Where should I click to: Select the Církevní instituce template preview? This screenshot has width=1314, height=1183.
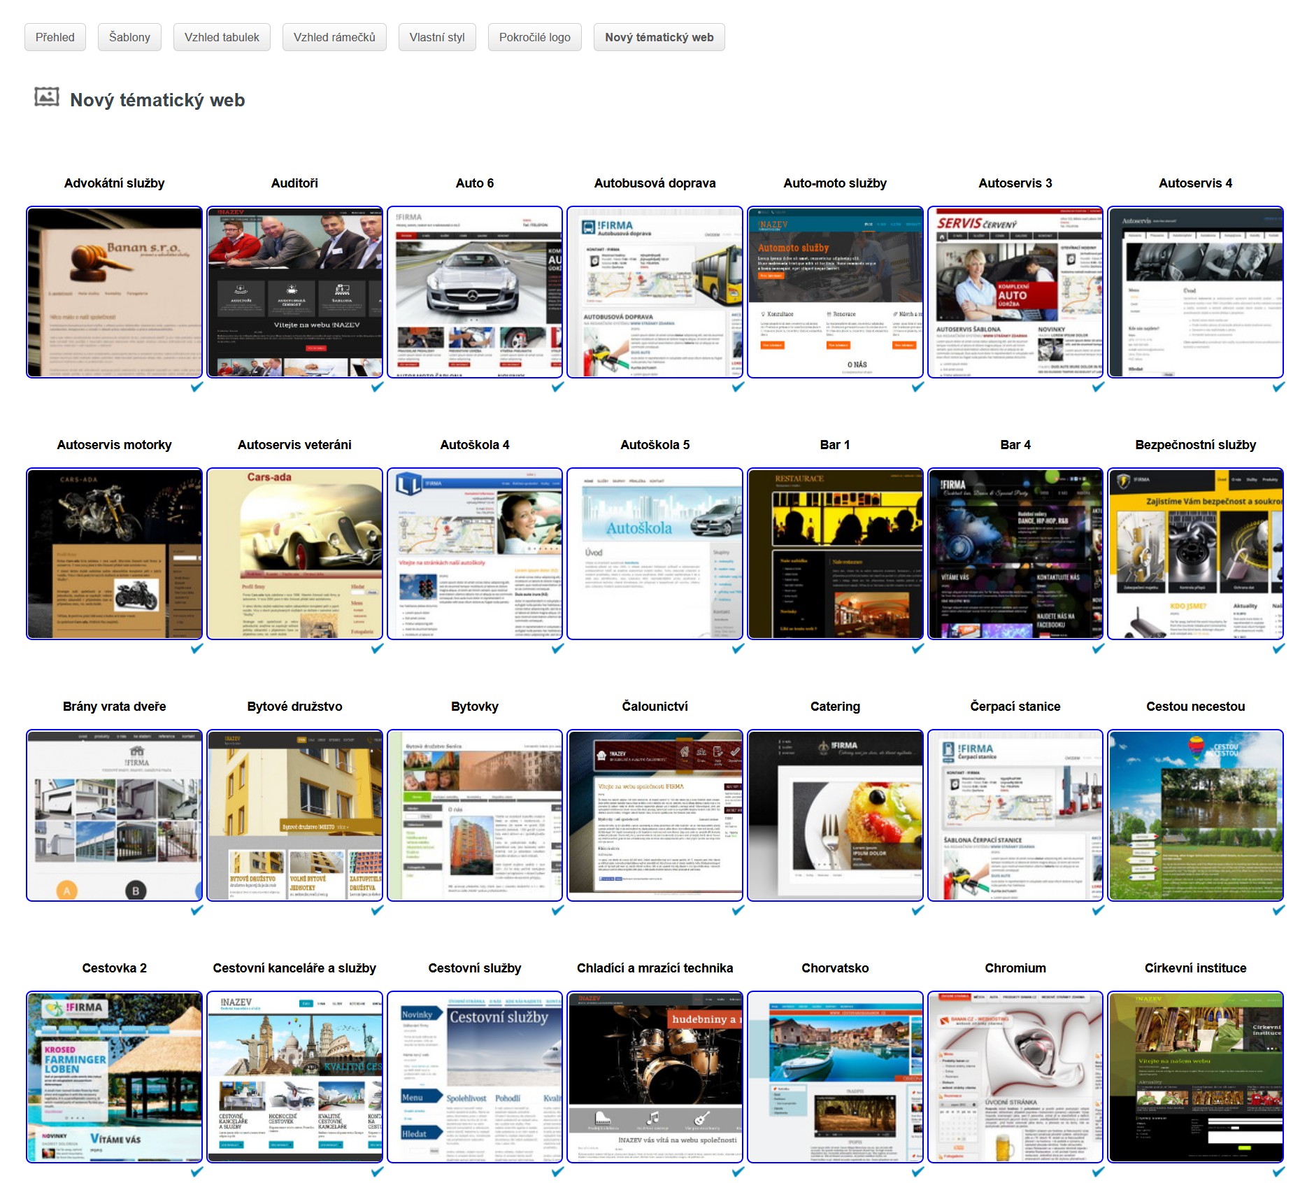1195,1077
